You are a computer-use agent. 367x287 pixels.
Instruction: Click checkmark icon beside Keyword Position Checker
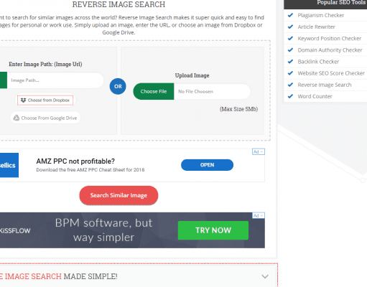(290, 38)
